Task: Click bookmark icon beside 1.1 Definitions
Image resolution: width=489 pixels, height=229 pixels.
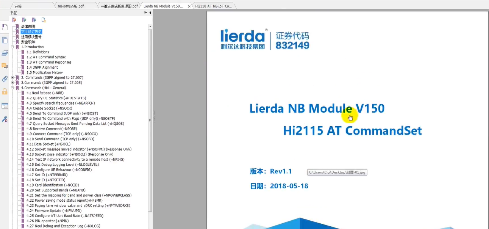Action: point(23,52)
